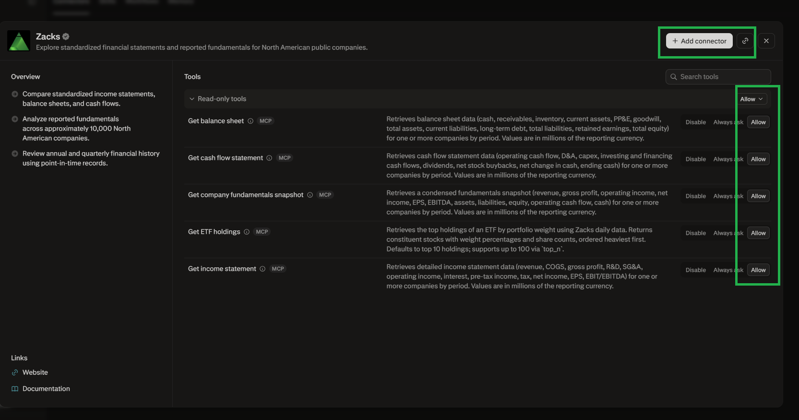Click the MCP badge on Get balance sheet

(265, 121)
